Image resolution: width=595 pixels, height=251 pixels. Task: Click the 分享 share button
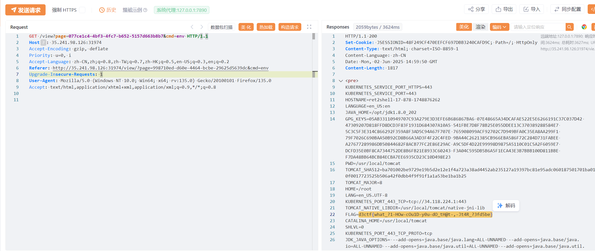click(x=477, y=9)
